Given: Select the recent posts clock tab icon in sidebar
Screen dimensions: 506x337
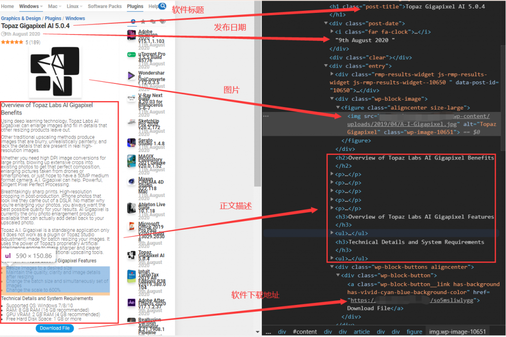Looking at the screenshot, I should [133, 22].
